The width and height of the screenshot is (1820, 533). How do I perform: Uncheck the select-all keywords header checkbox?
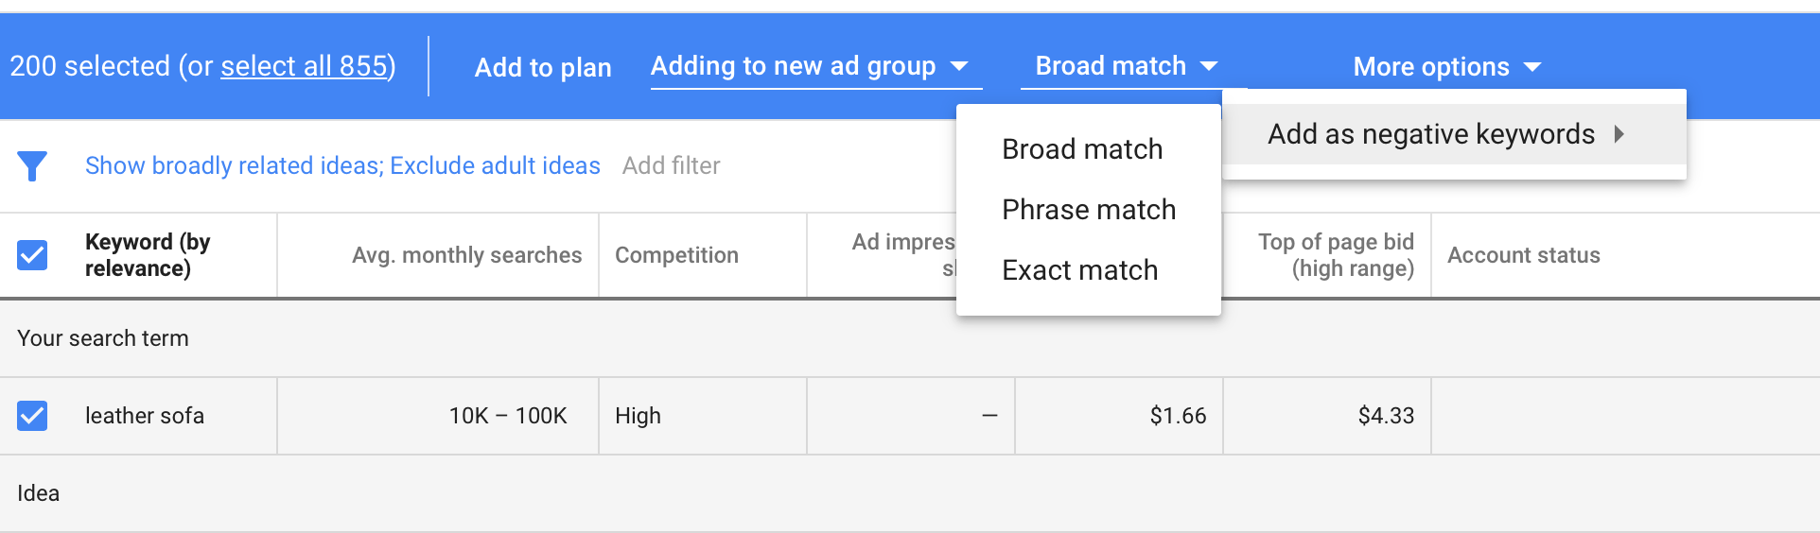32,254
